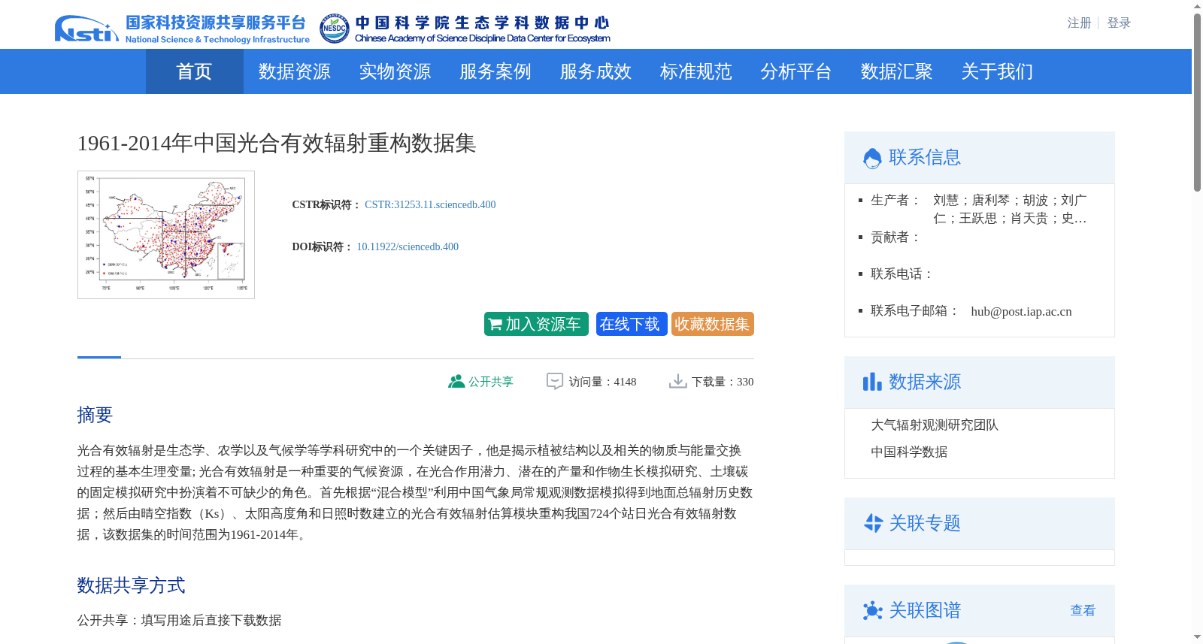Click the 下载量：330 text
Image resolution: width=1203 pixels, height=644 pixels.
723,382
